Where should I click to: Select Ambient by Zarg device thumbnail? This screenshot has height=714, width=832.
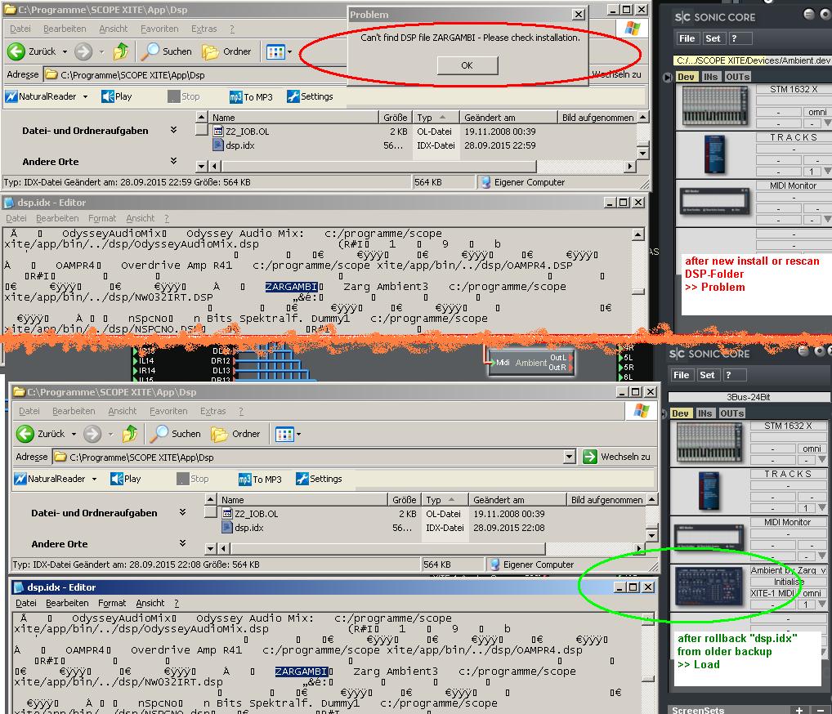coord(709,587)
